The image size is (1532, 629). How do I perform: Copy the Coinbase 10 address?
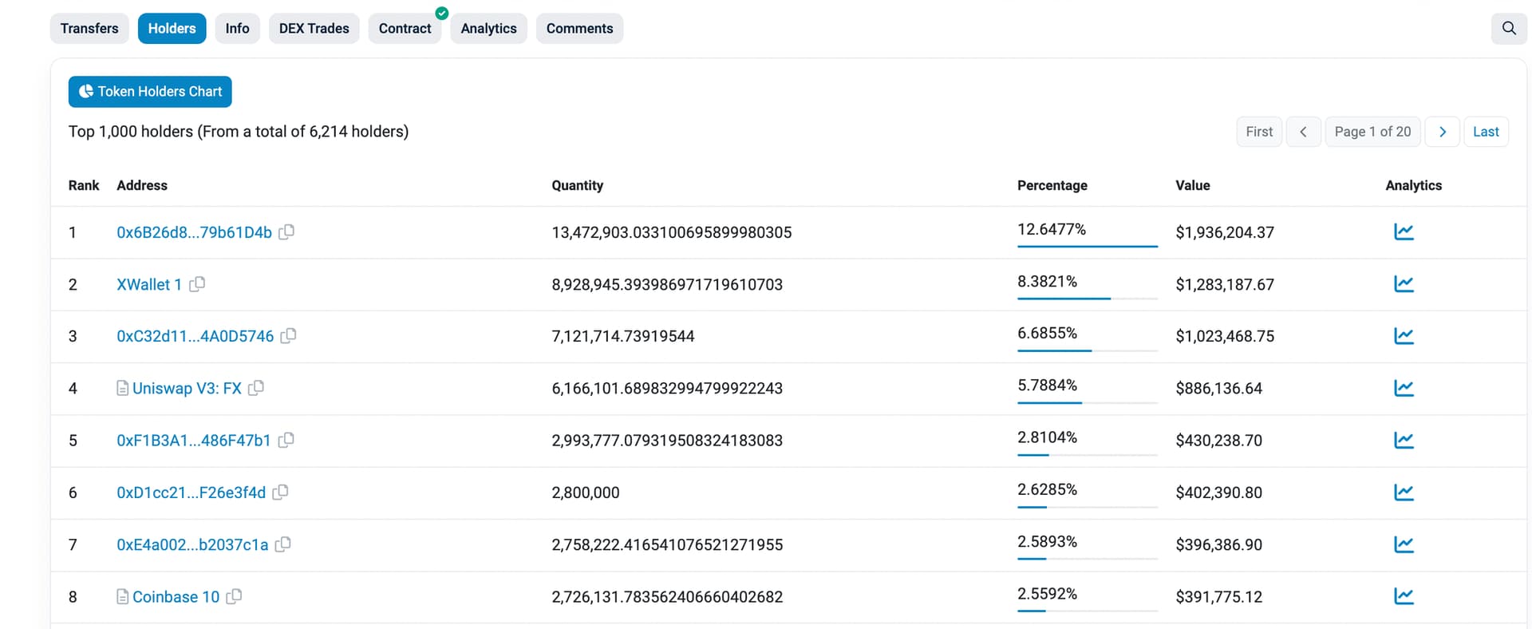(x=234, y=596)
